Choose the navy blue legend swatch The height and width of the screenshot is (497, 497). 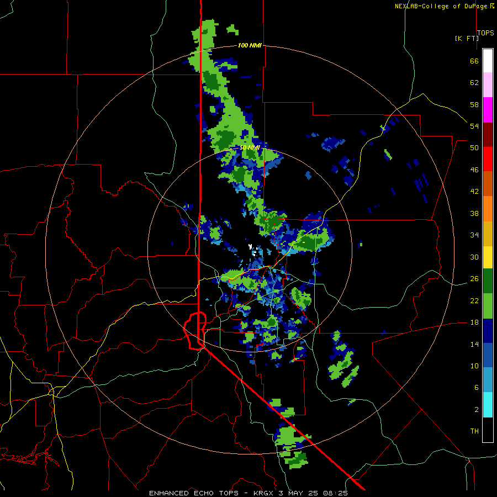click(488, 331)
